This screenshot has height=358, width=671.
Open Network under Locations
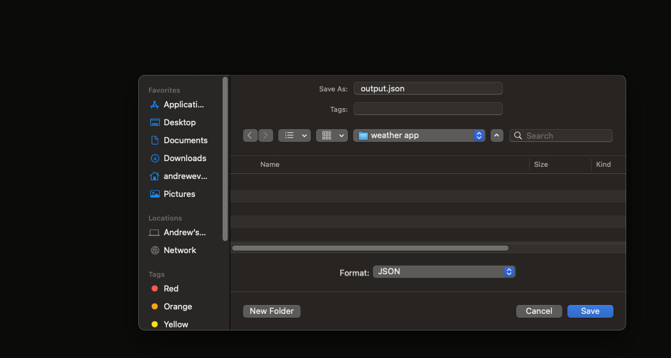179,250
